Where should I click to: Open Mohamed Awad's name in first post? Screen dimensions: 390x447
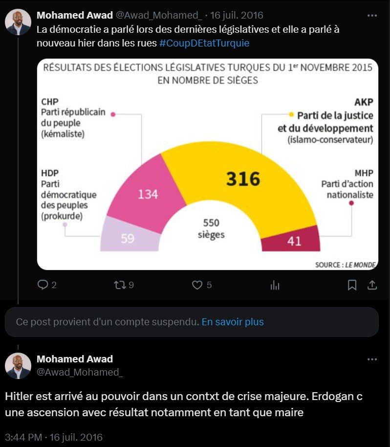pyautogui.click(x=75, y=15)
